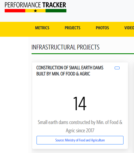This screenshot has width=134, height=153.
Task: Select the Infrastructural Projects heading
Action: coord(65,47)
